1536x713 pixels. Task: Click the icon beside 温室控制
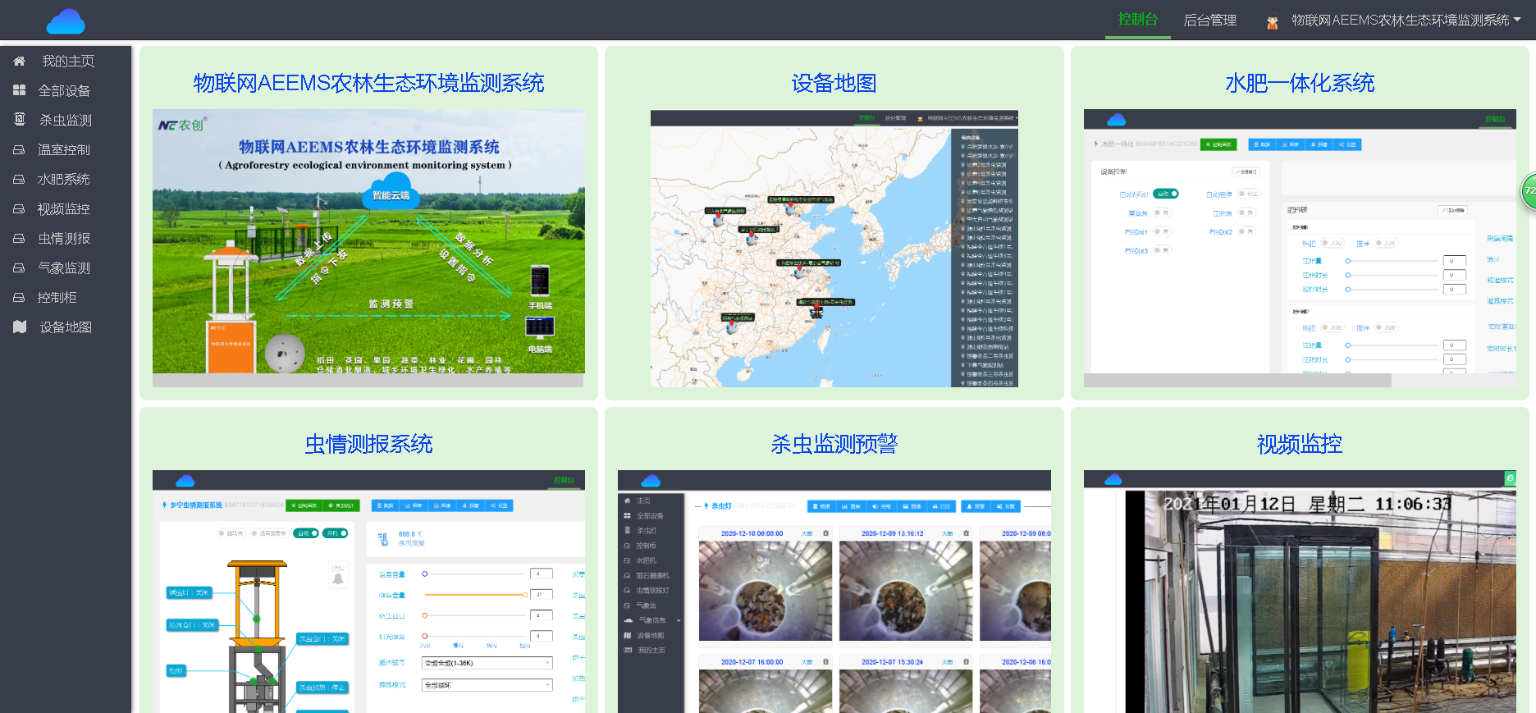(x=19, y=150)
